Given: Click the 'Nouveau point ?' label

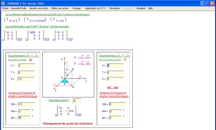Looking at the screenshot, I should coord(59,100).
